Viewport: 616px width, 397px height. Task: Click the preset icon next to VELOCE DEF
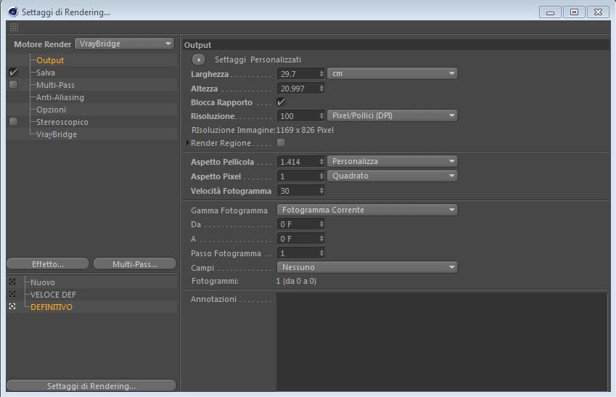12,294
